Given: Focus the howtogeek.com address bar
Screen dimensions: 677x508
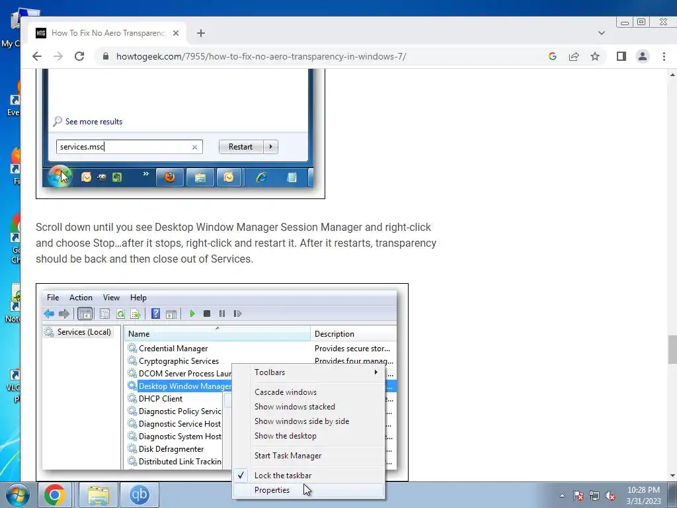Looking at the screenshot, I should pyautogui.click(x=319, y=56).
